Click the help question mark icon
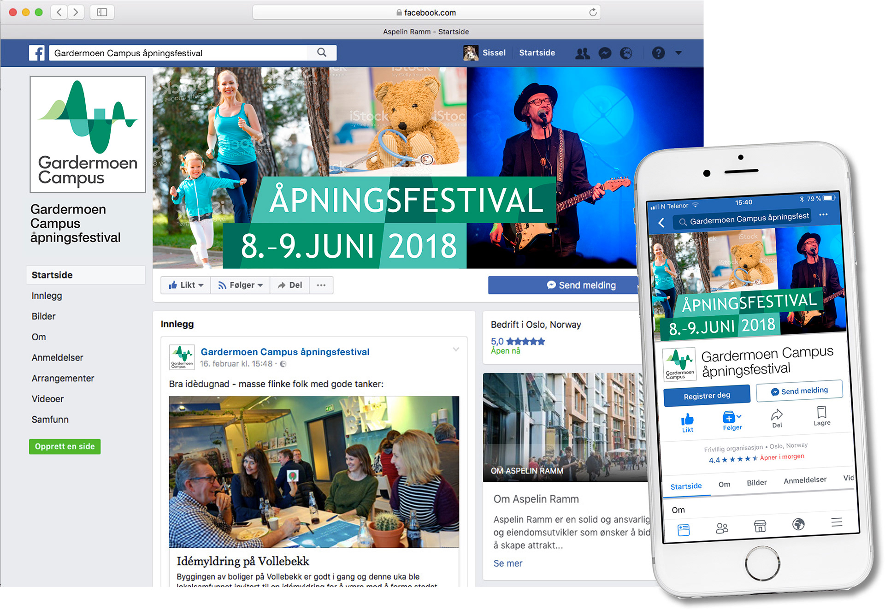This screenshot has width=885, height=610. coord(658,53)
